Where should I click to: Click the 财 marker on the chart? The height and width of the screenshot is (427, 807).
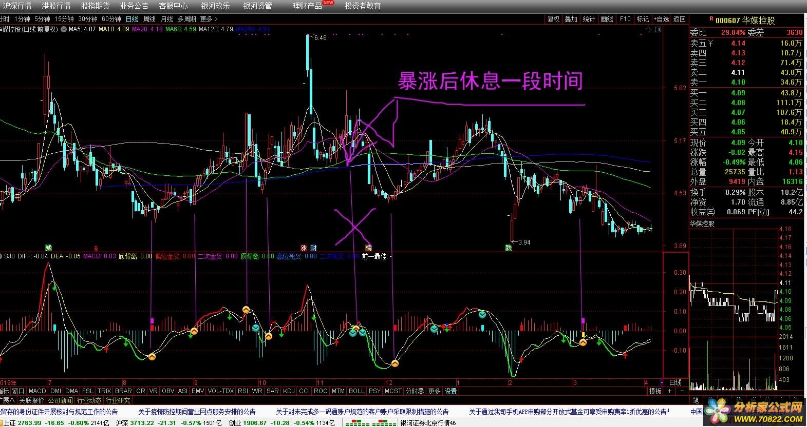click(x=313, y=248)
